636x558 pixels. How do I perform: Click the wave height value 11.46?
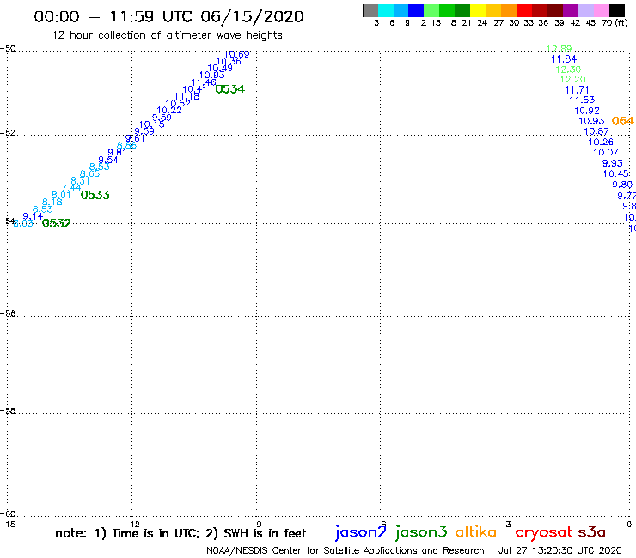(x=203, y=82)
